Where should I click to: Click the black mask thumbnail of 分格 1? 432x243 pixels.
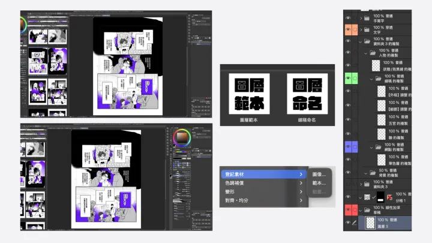380,197
